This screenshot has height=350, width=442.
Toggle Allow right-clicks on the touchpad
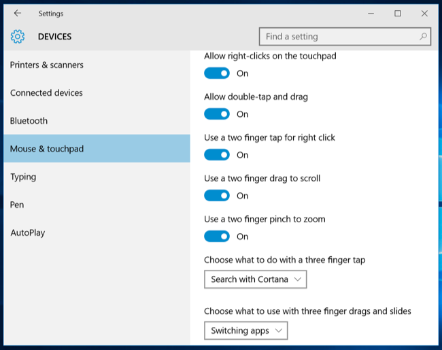[217, 73]
